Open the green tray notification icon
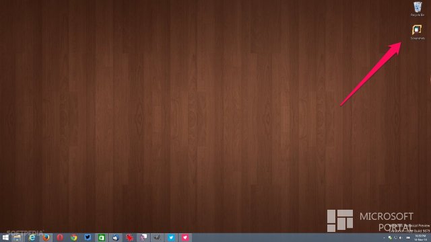 [x=391, y=237]
